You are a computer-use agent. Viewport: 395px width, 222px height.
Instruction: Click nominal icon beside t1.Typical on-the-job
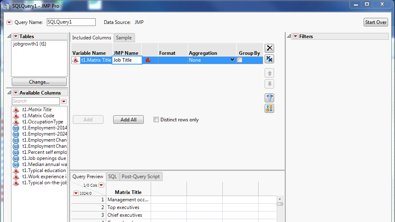coord(16,183)
